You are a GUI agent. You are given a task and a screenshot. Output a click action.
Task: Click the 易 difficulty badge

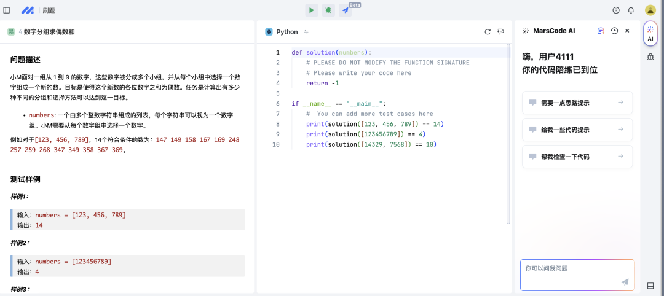tap(11, 32)
